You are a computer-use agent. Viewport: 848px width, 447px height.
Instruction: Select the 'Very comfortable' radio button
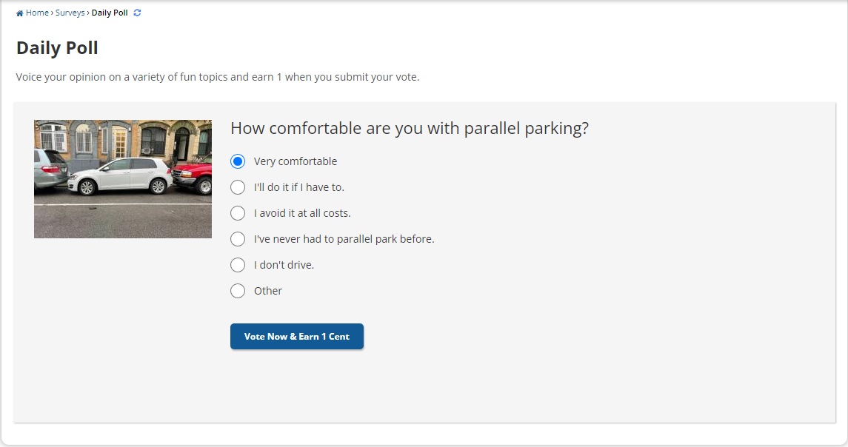238,161
